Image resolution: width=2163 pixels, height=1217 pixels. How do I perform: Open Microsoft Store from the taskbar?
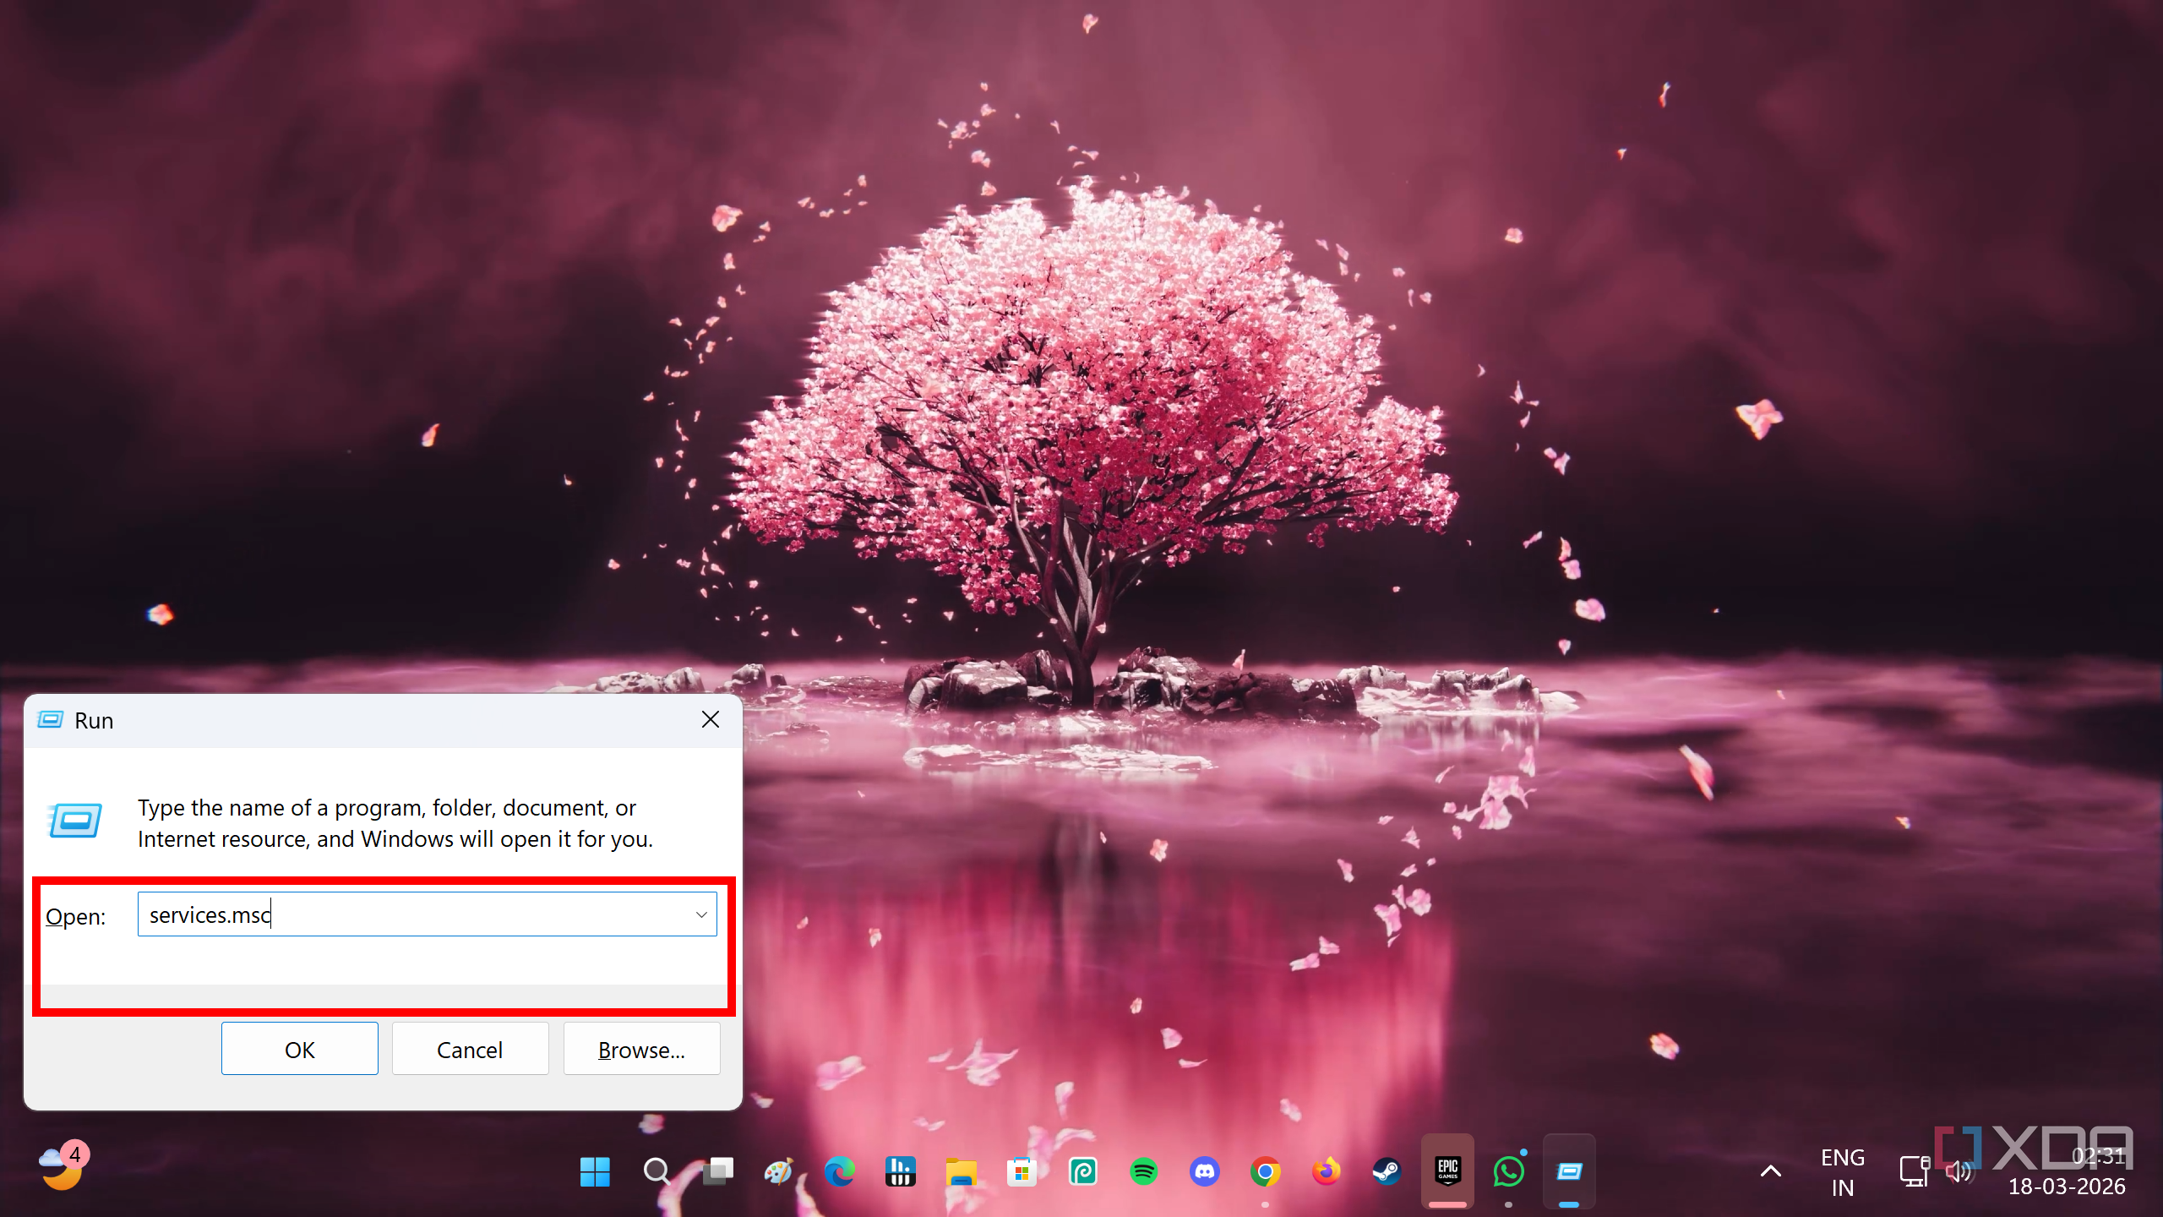click(x=1022, y=1171)
